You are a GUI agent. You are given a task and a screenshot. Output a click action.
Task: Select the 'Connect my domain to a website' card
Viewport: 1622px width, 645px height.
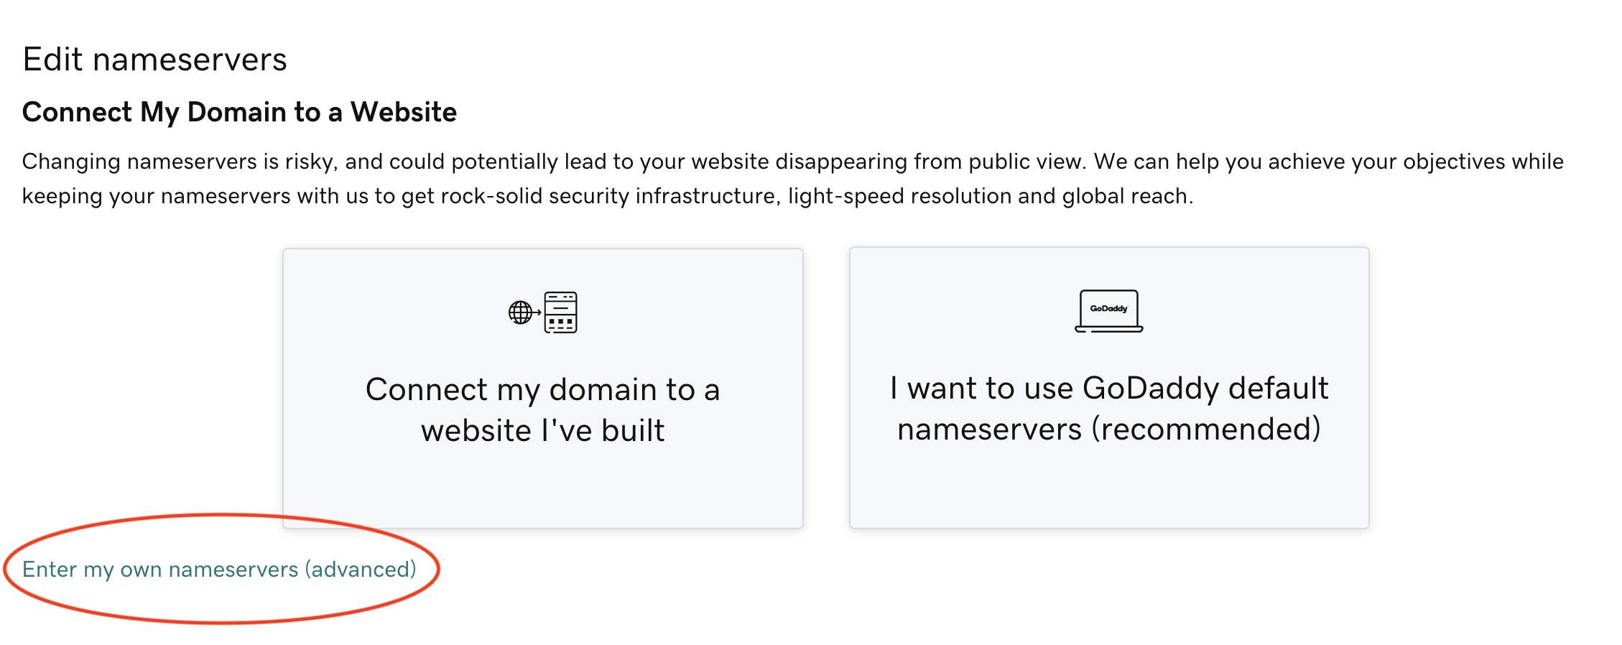[x=543, y=389]
